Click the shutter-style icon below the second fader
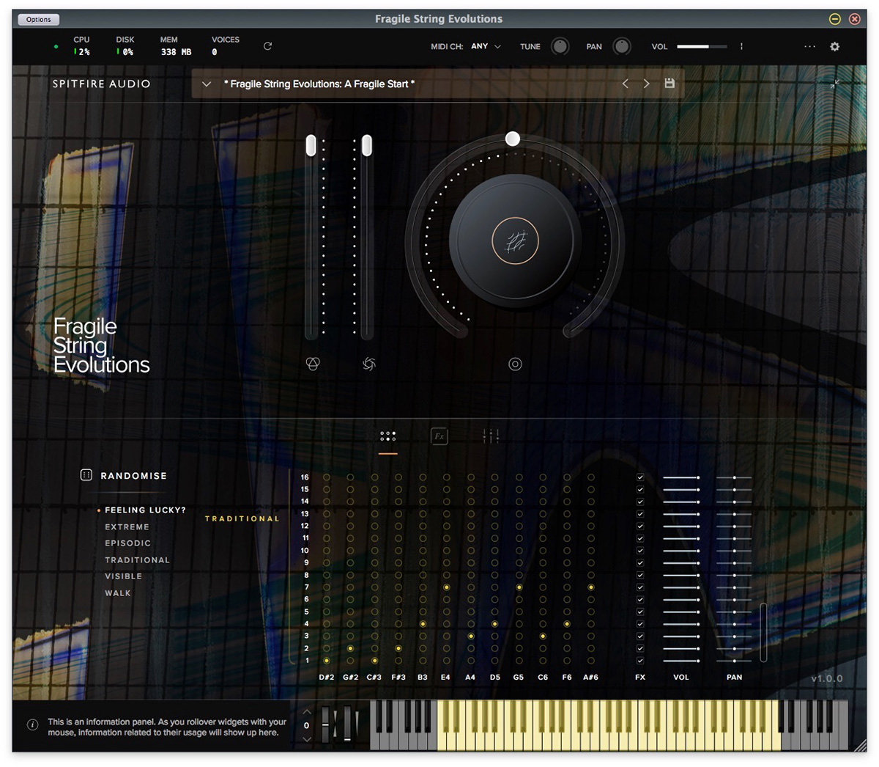Viewport: 879px width, 767px height. click(368, 364)
